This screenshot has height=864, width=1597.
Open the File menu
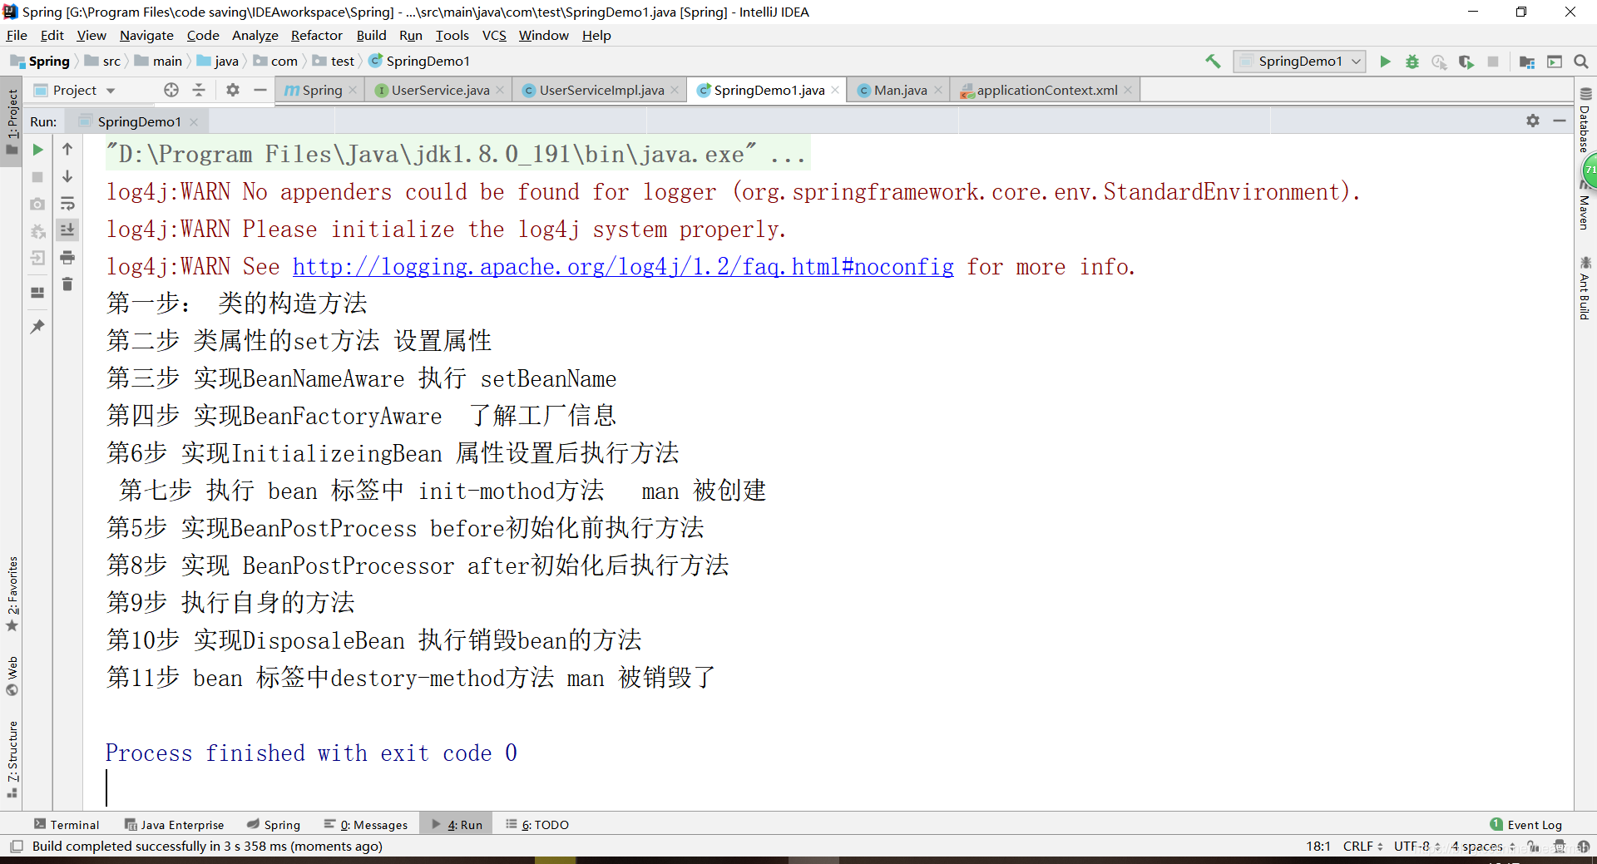17,35
